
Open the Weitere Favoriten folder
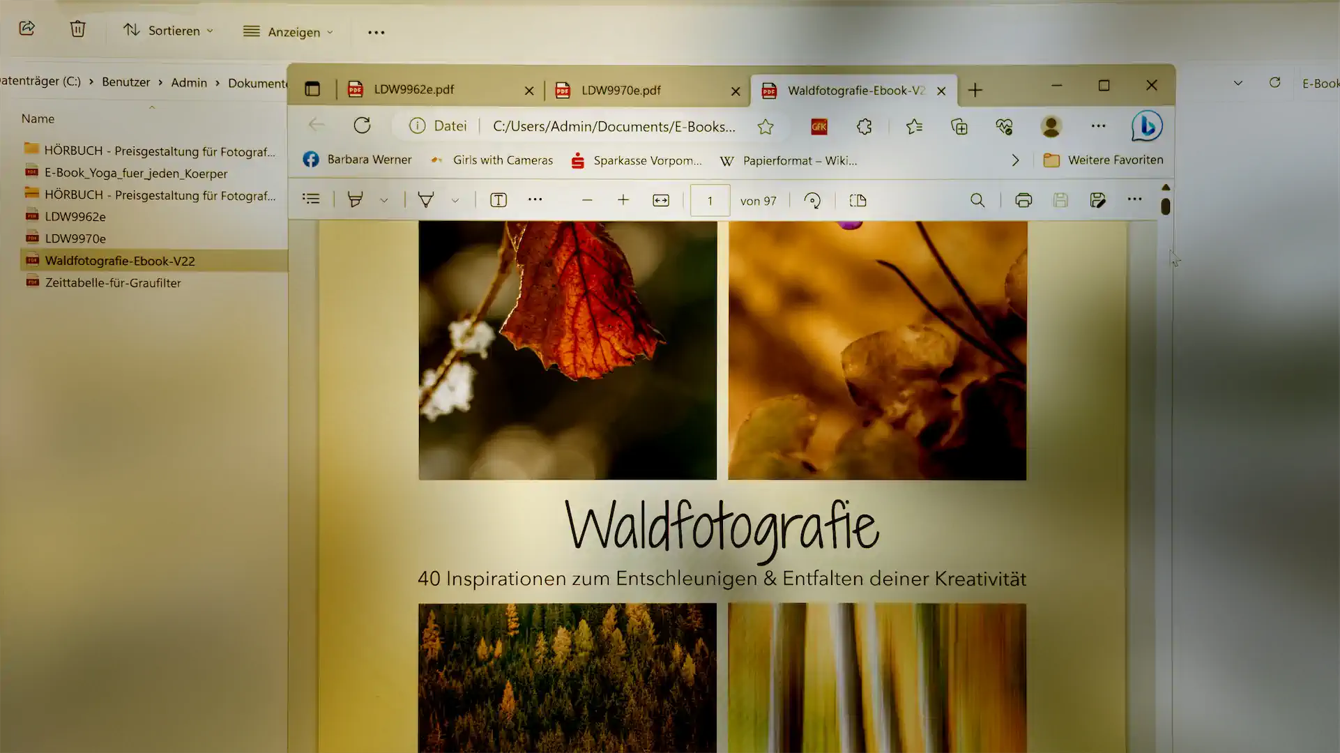coord(1104,160)
